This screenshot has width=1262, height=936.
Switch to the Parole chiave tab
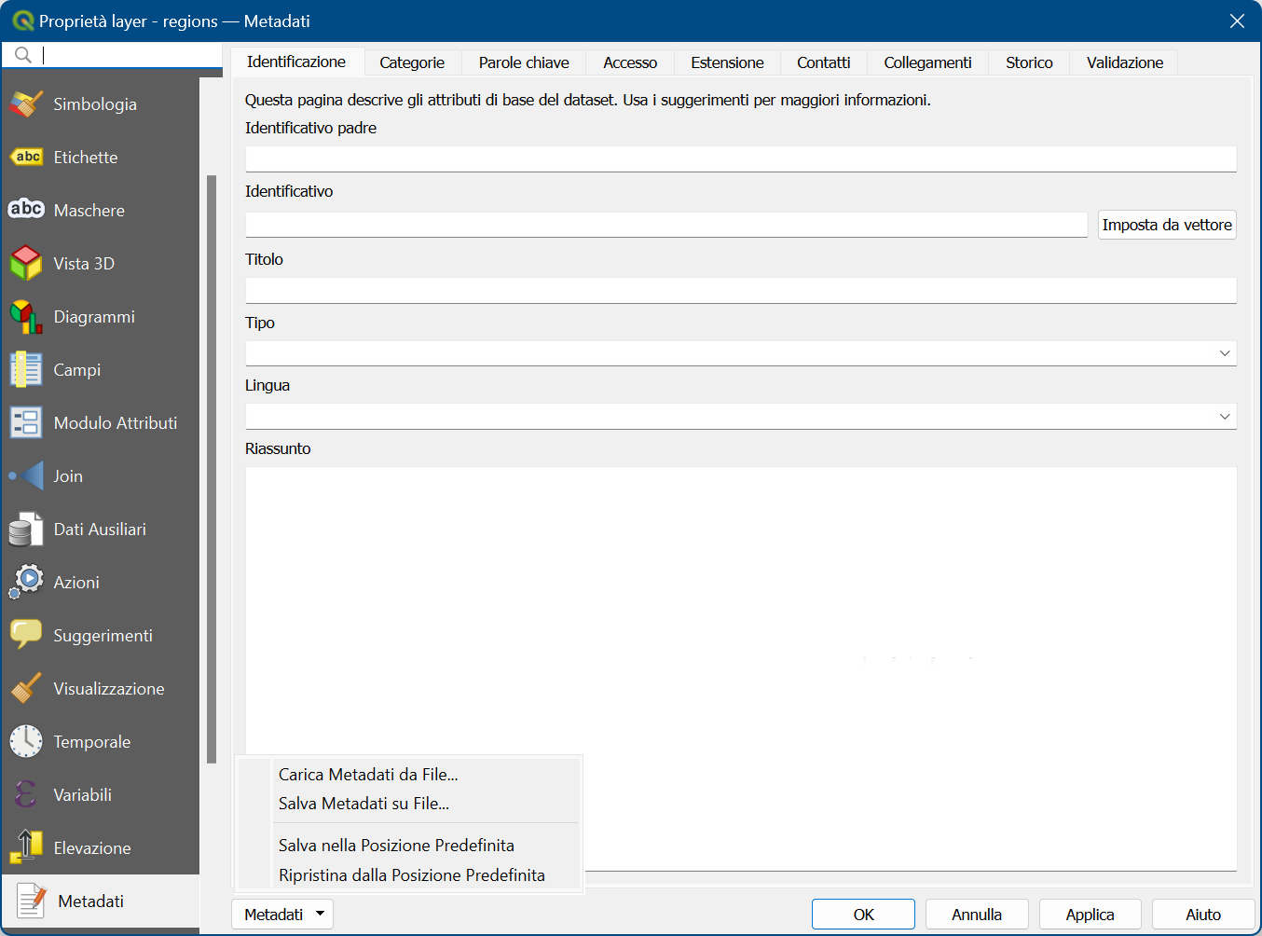pos(524,62)
